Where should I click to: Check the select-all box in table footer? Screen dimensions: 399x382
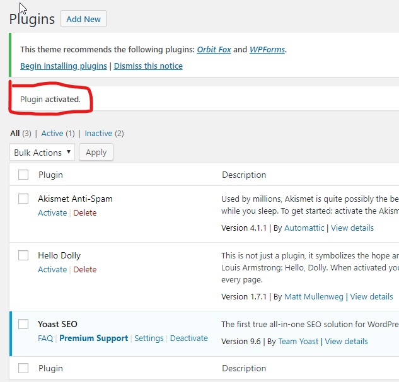click(x=23, y=368)
